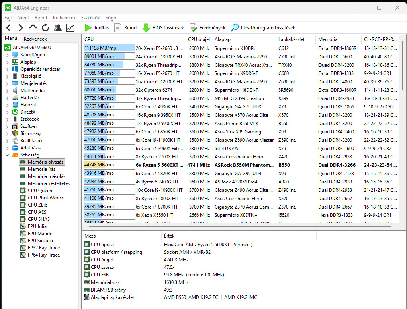Expand the Operációs rendszer node
The height and width of the screenshot is (309, 407).
[7, 69]
